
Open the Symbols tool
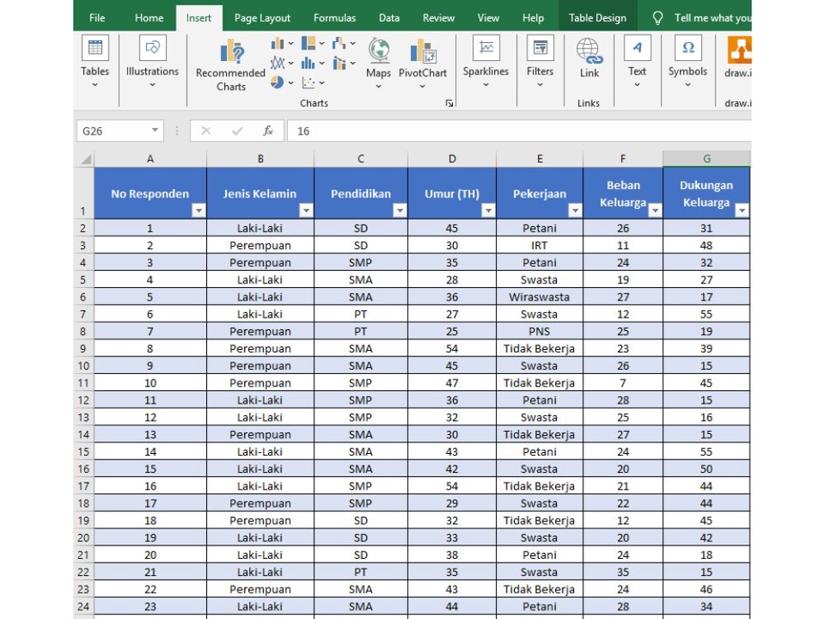tap(687, 60)
